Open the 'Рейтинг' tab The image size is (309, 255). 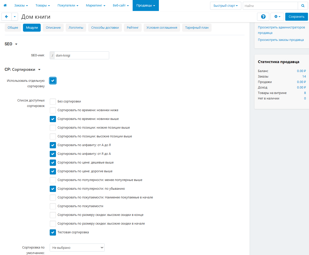(133, 28)
